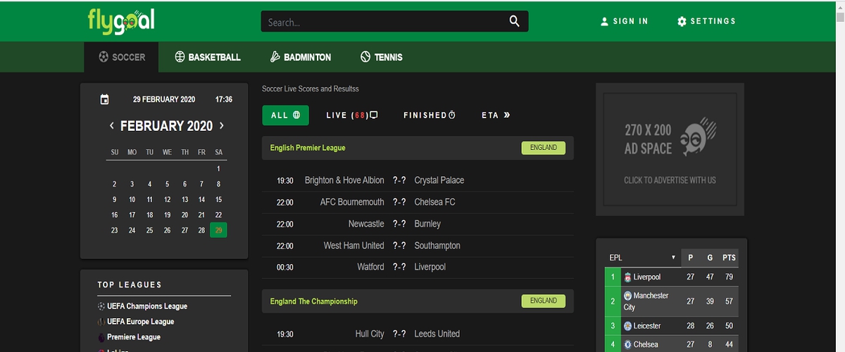This screenshot has width=845, height=352.
Task: Select February 14 on the calendar
Action: point(201,199)
